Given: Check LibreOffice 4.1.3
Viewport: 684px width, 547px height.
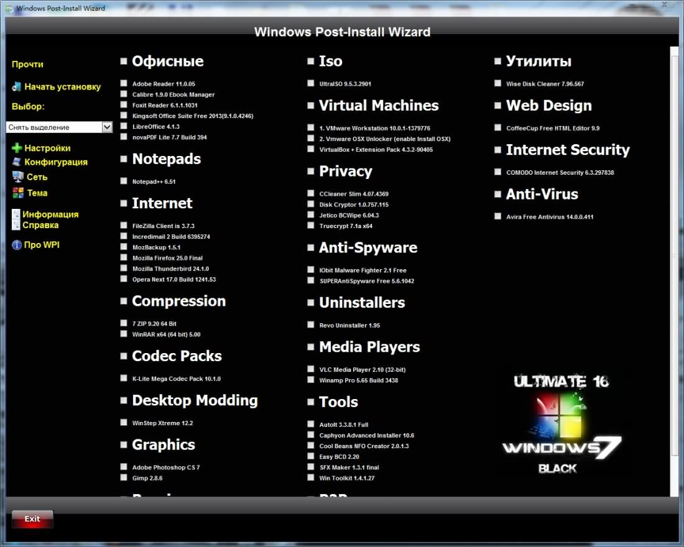Looking at the screenshot, I should [124, 126].
